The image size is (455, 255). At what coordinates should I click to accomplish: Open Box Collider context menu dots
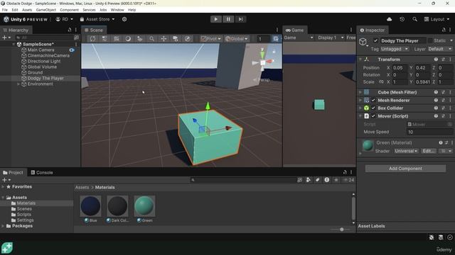(450, 108)
